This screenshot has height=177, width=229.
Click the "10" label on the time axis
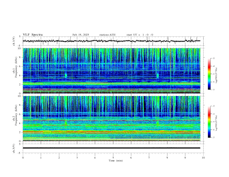click(x=203, y=158)
